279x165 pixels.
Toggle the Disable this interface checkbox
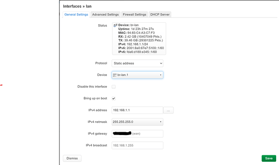coord(114,87)
